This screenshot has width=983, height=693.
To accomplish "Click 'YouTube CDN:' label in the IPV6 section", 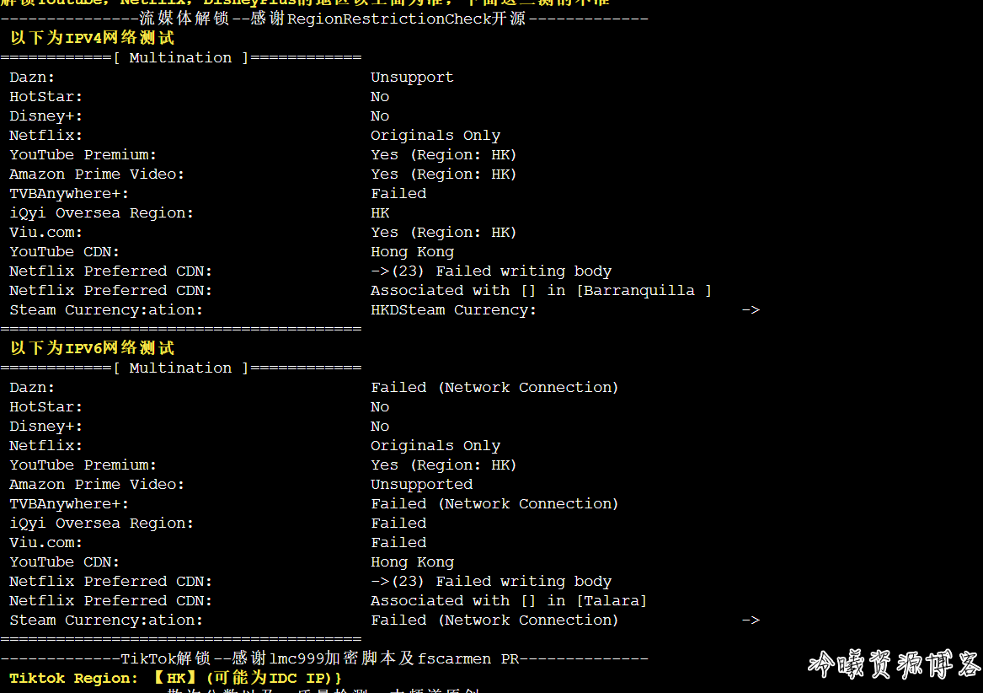I will [x=65, y=562].
